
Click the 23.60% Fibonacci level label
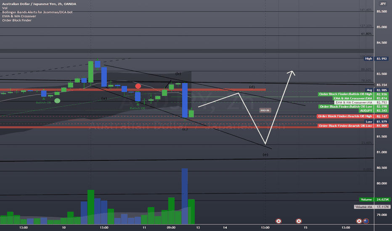pos(366,143)
